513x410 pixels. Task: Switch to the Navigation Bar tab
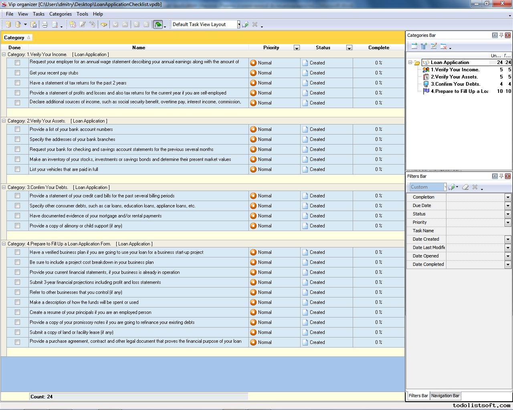445,396
